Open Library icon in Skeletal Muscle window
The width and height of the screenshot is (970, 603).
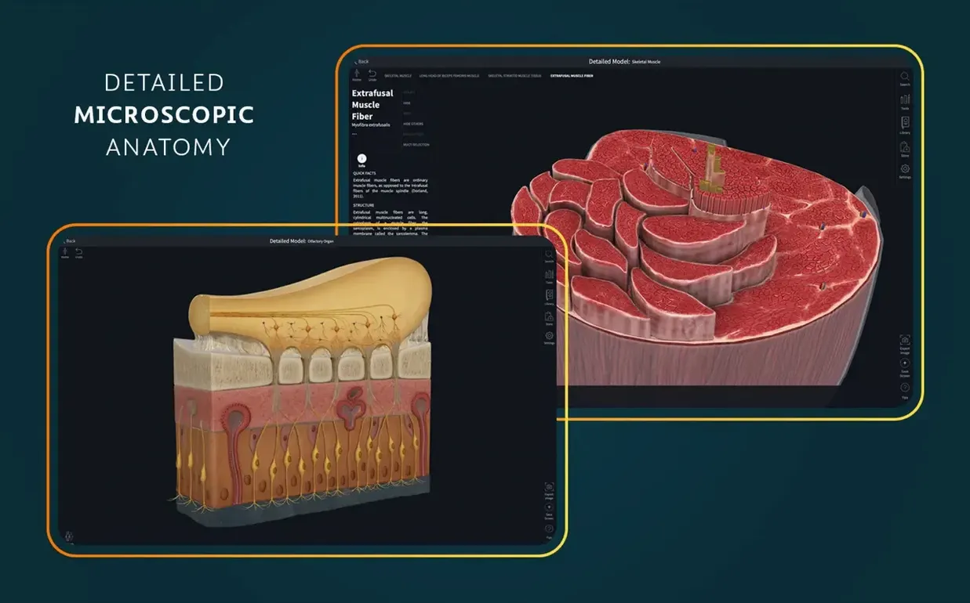coord(905,125)
